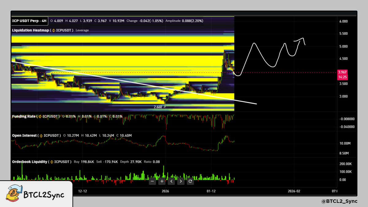Open the ICP USDT Perp - 4H symbol selector
Image resolution: width=368 pixels, height=207 pixels.
pyautogui.click(x=29, y=21)
